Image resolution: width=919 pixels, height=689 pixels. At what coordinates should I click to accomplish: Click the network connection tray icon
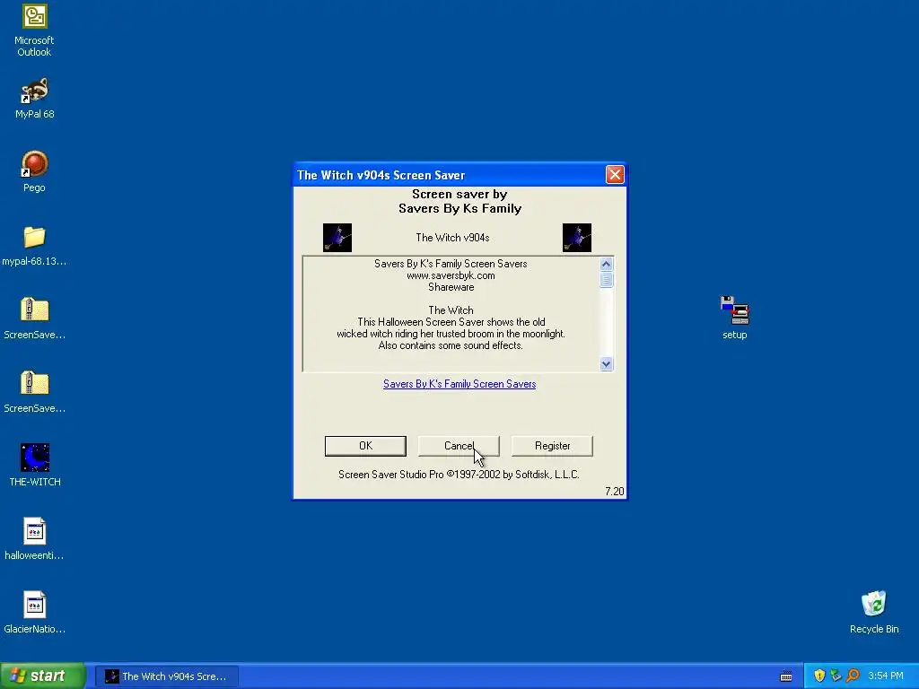click(x=836, y=676)
